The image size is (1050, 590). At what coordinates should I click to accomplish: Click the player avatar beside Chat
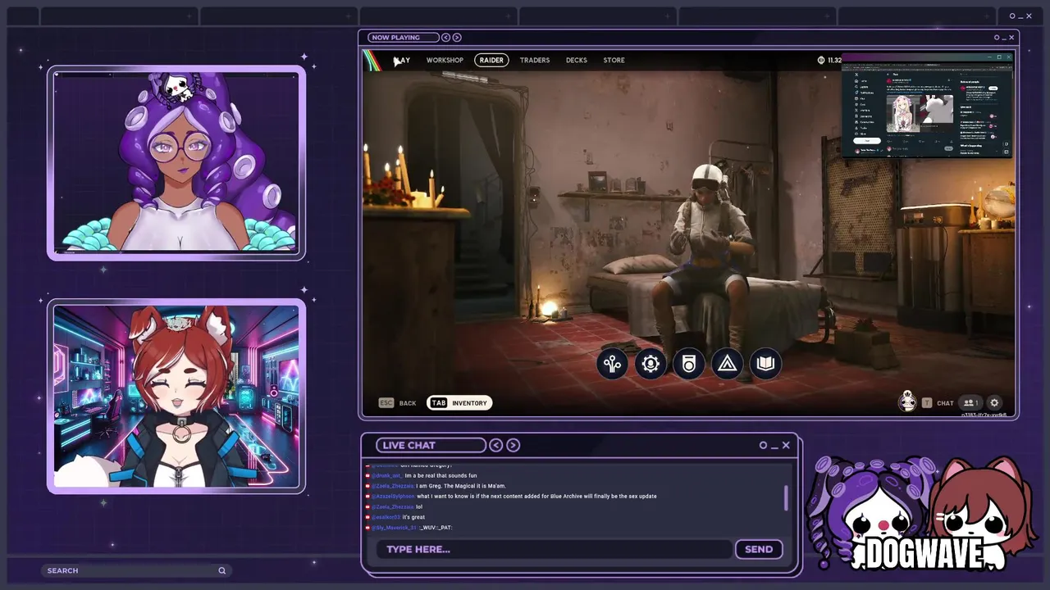(907, 401)
